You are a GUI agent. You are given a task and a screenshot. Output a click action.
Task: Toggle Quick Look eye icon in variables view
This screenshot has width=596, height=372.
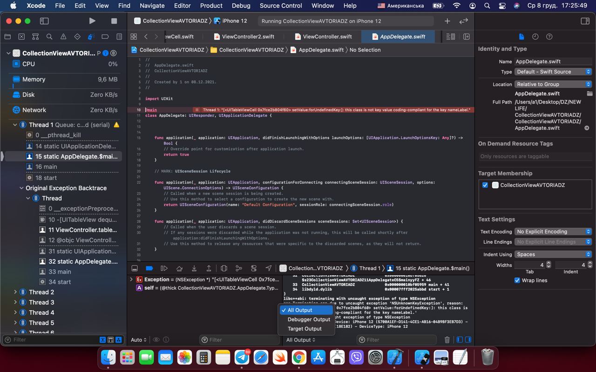(x=156, y=340)
